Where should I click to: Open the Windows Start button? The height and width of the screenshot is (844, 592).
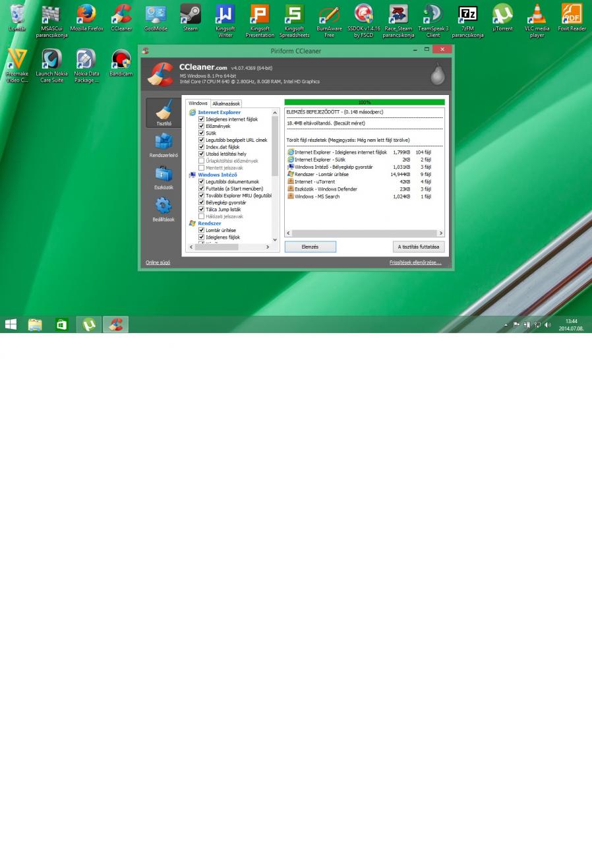[11, 324]
